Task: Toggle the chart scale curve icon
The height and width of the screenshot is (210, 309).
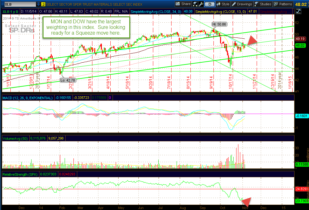Action: pos(298,11)
